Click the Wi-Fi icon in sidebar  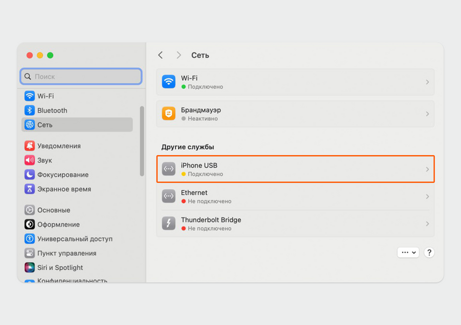point(30,96)
